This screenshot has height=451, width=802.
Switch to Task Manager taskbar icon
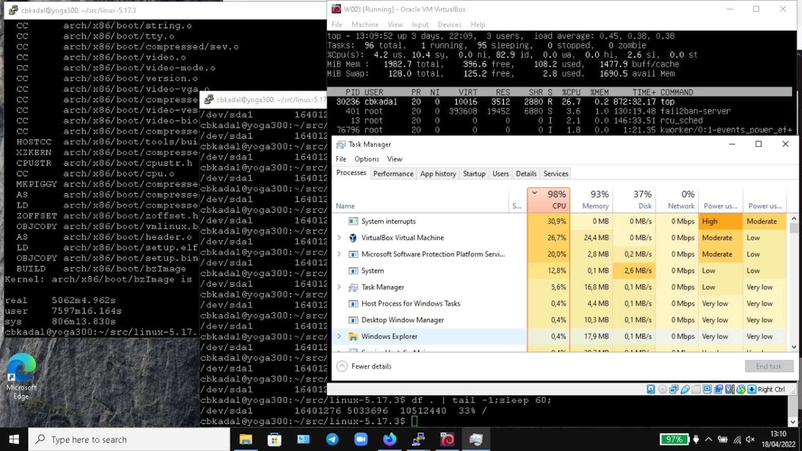476,439
